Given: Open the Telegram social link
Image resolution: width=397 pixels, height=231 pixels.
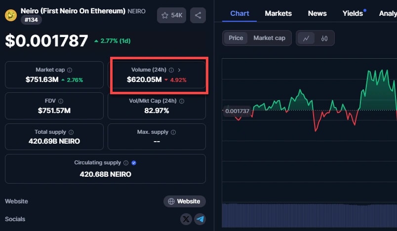Looking at the screenshot, I should click(x=200, y=219).
